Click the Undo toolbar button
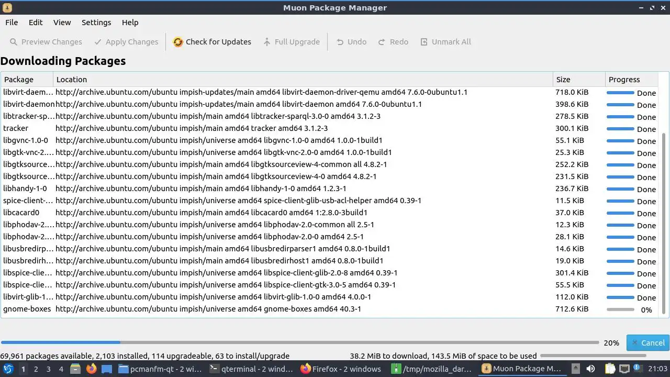The image size is (670, 377). click(351, 42)
